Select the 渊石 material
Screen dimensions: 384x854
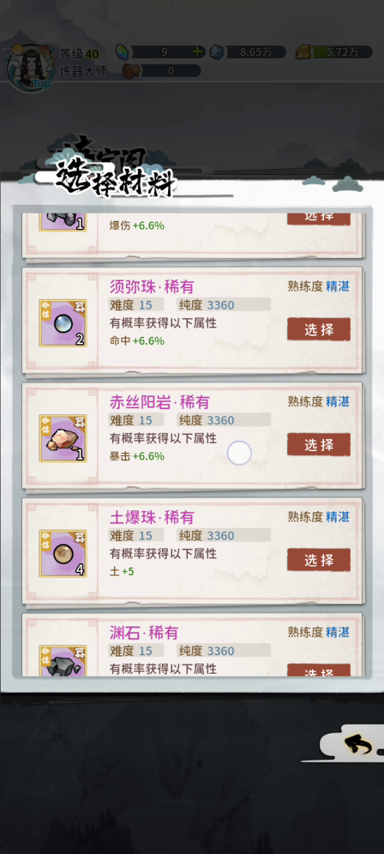319,671
